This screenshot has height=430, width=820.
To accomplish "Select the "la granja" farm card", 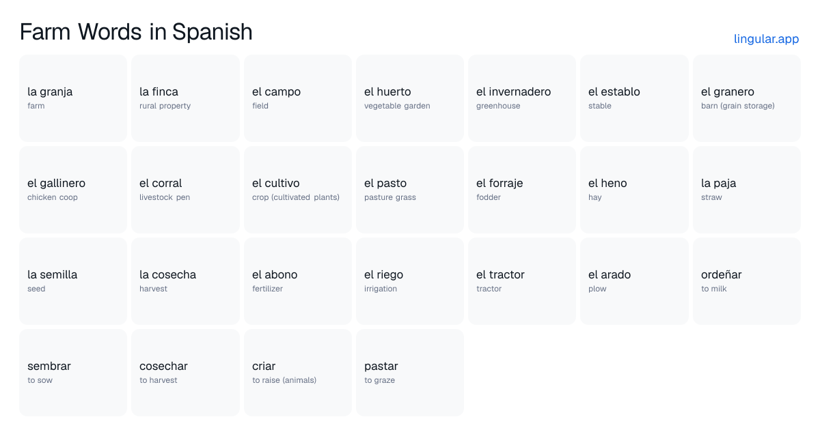I will click(x=73, y=98).
